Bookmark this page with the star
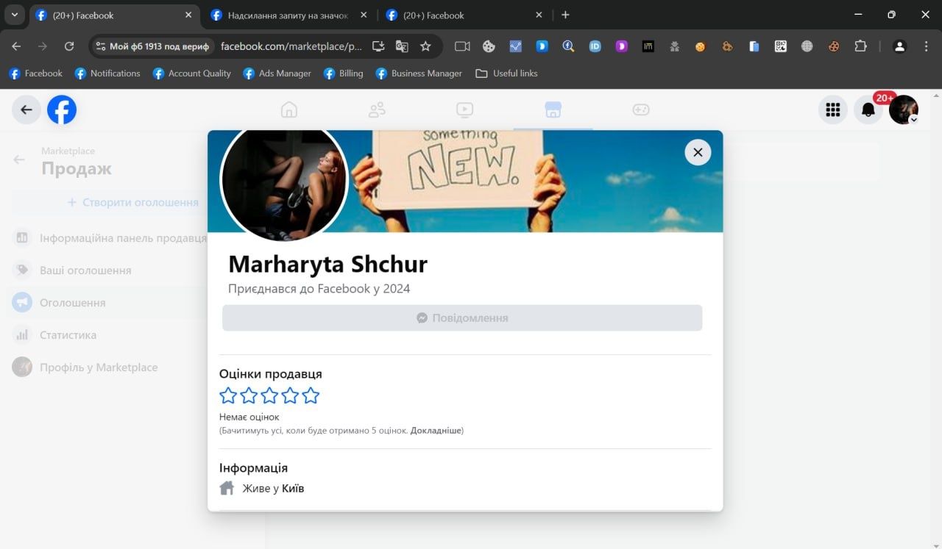 (x=425, y=46)
